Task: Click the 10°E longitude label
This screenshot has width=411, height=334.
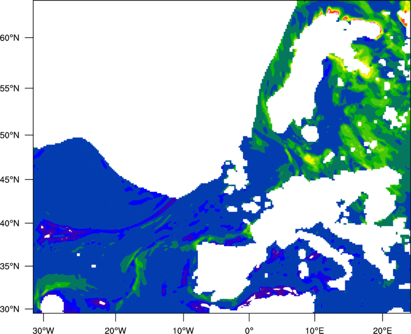Action: pyautogui.click(x=314, y=330)
